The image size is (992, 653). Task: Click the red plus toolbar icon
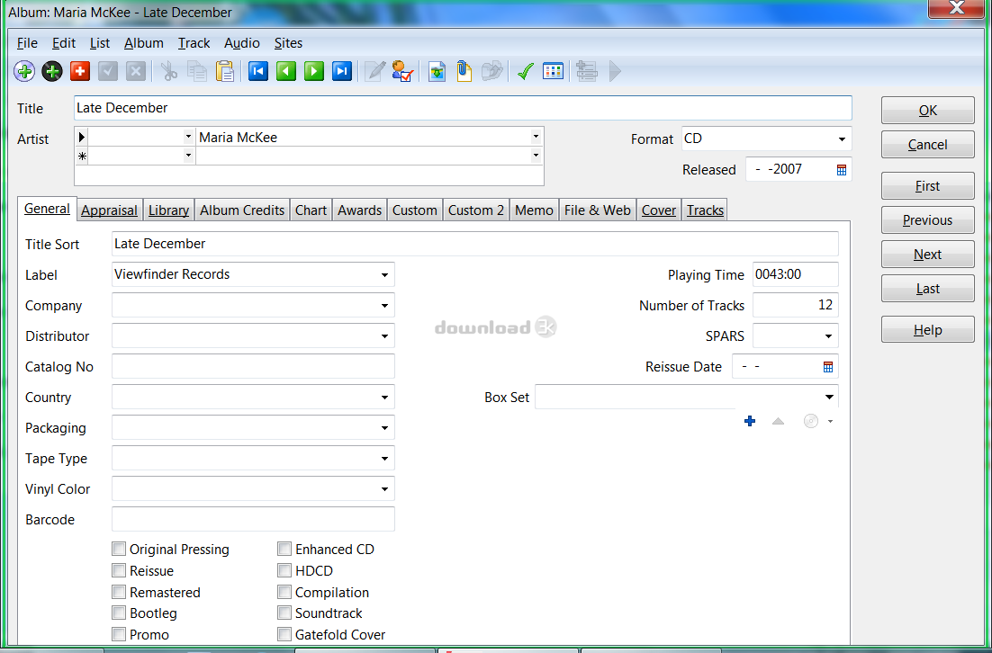(x=80, y=71)
